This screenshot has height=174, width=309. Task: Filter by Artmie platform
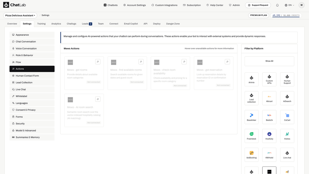(x=252, y=79)
